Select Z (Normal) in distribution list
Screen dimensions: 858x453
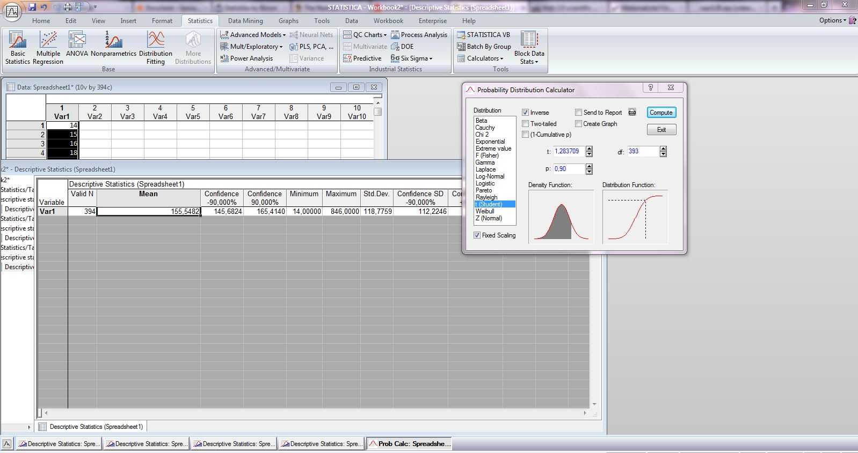point(489,218)
